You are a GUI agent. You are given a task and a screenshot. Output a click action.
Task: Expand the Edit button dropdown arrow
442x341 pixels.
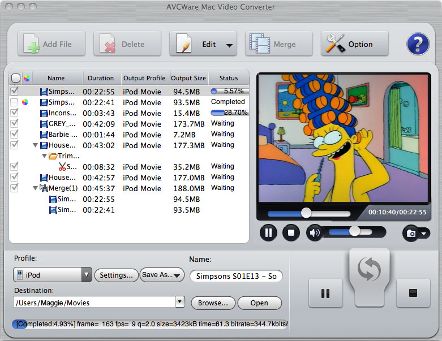pos(229,45)
